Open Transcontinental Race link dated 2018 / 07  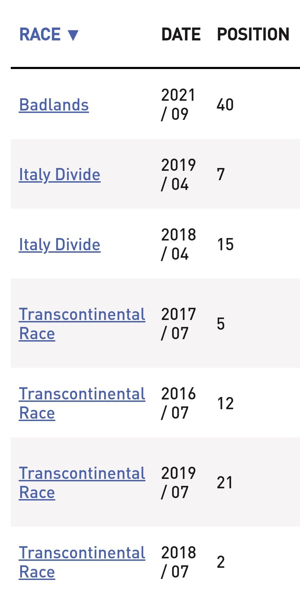[x=82, y=562]
